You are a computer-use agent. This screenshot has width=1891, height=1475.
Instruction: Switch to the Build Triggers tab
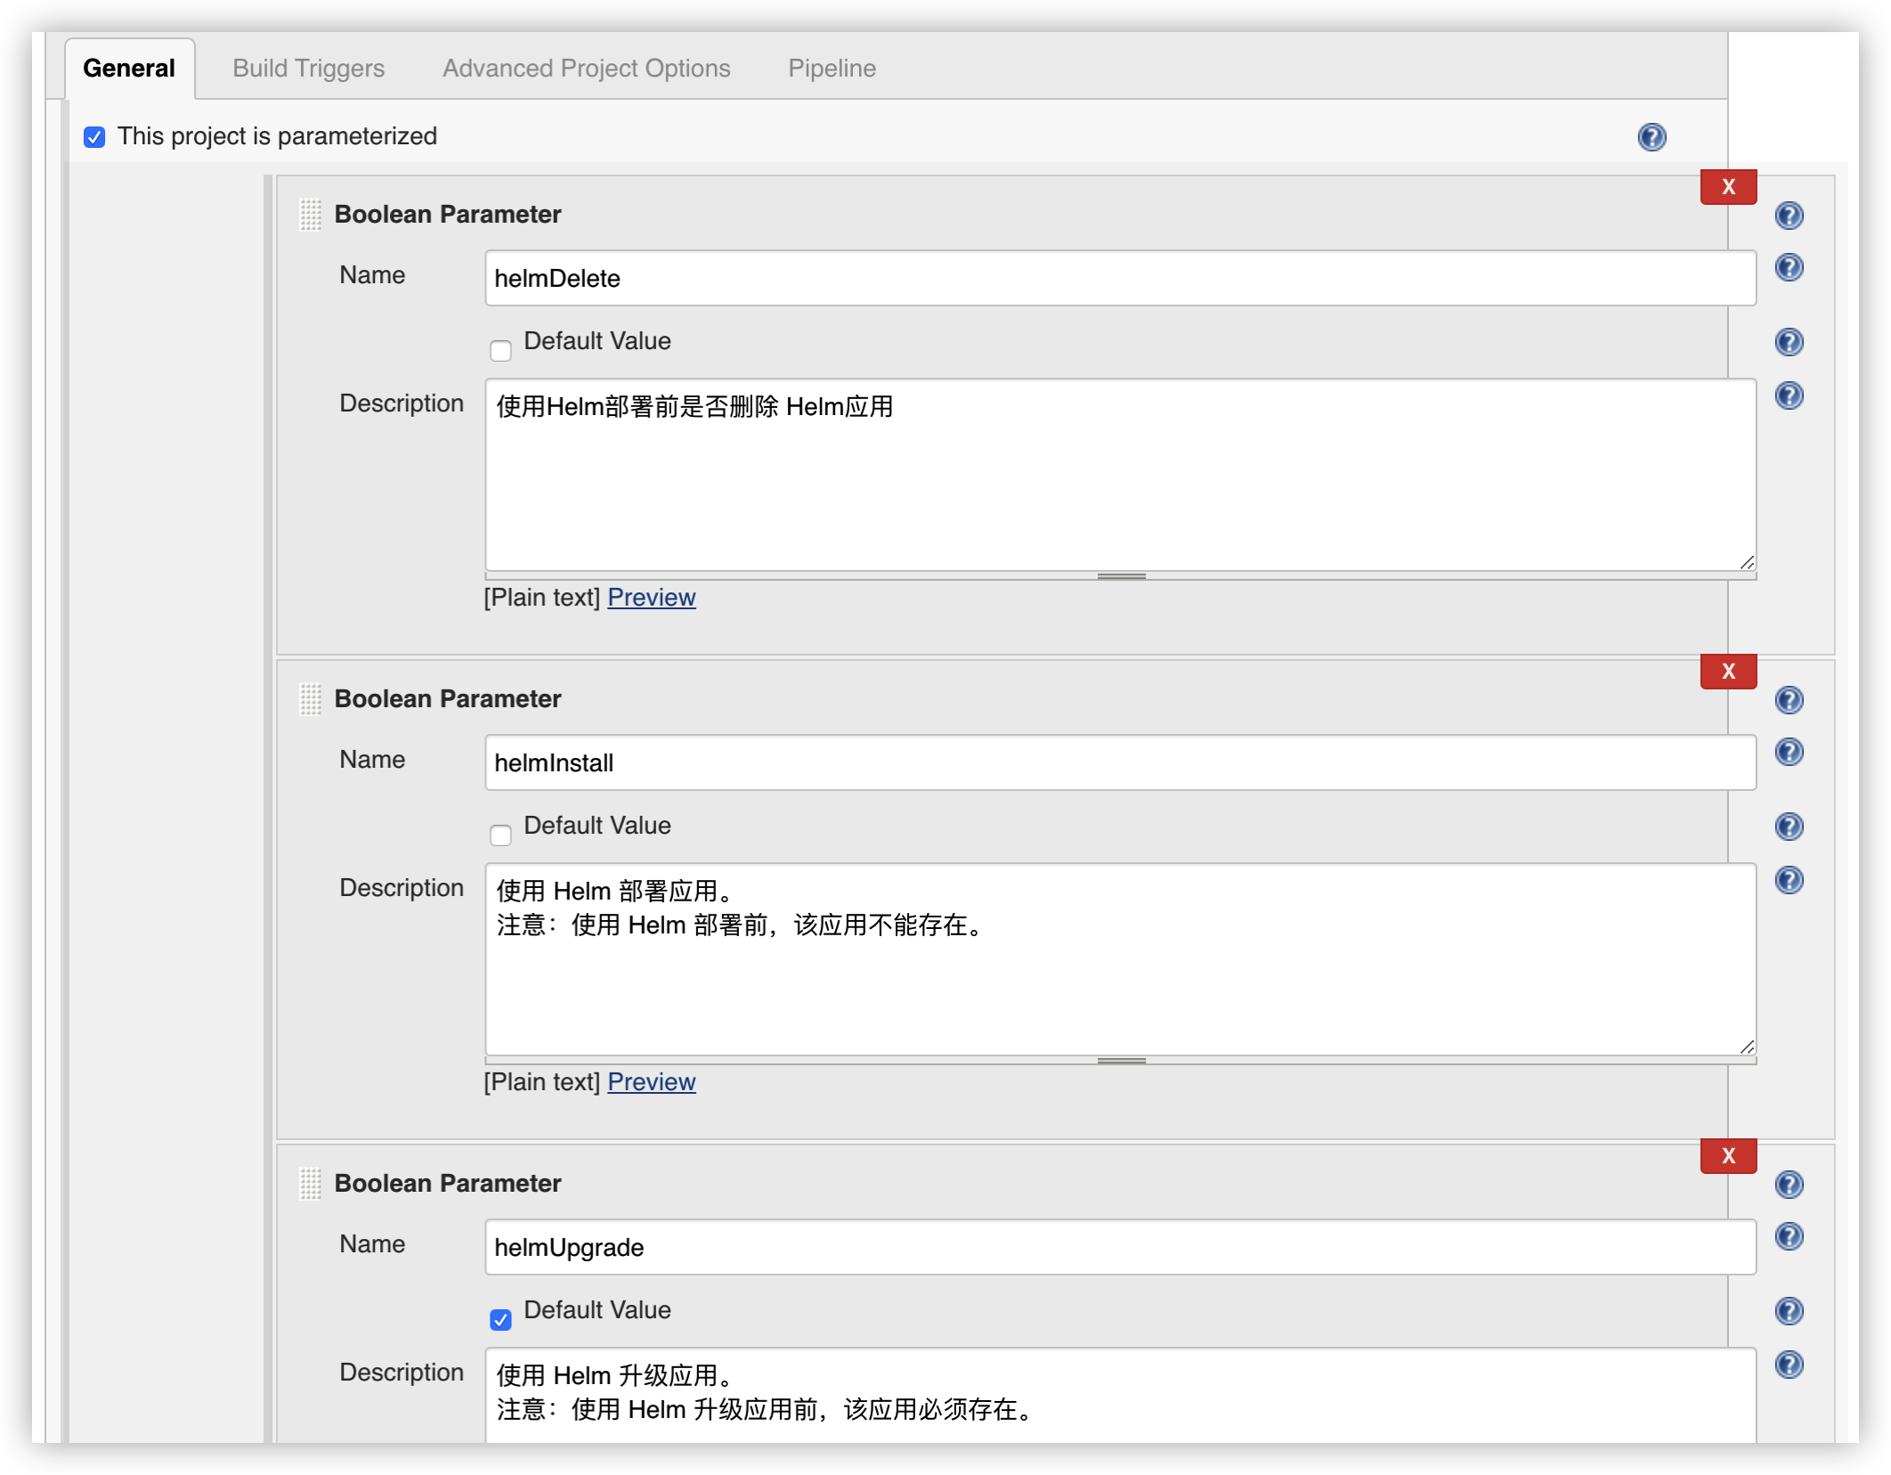(x=308, y=69)
